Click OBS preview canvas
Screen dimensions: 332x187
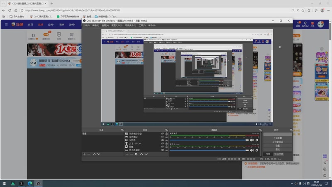(187, 78)
